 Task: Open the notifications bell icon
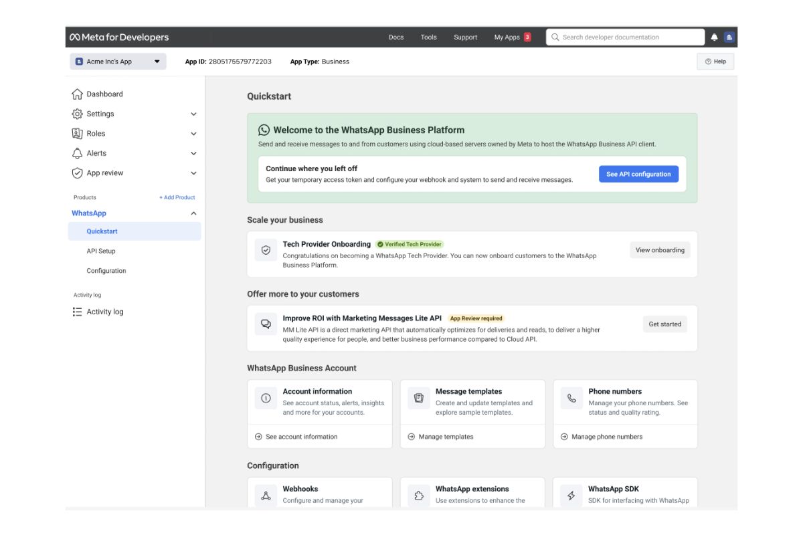714,37
